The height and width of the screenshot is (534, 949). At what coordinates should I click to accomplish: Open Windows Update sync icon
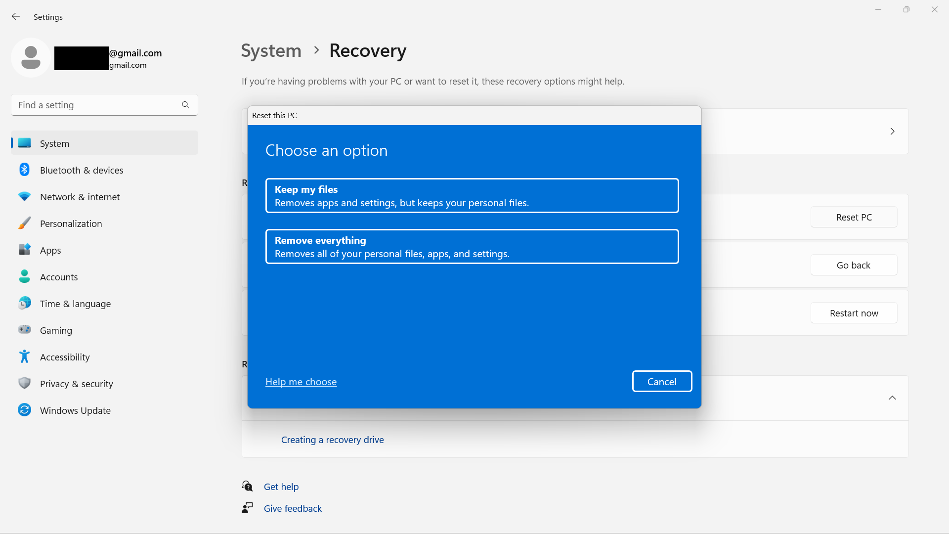coord(24,410)
